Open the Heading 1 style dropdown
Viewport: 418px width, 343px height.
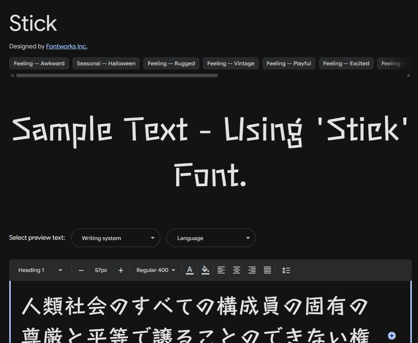coord(40,270)
